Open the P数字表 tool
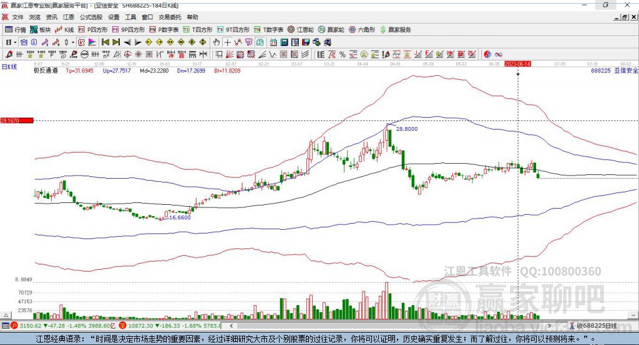The height and width of the screenshot is (345, 639). 164,30
